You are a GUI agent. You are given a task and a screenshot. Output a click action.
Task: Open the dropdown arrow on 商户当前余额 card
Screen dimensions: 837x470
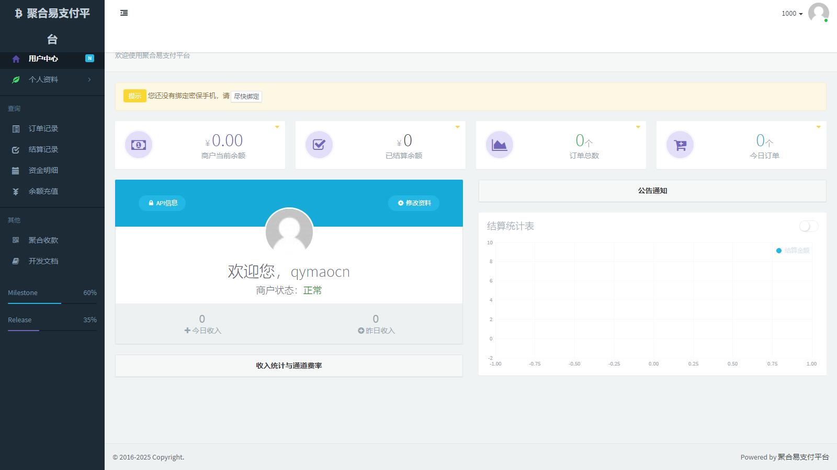tap(277, 126)
